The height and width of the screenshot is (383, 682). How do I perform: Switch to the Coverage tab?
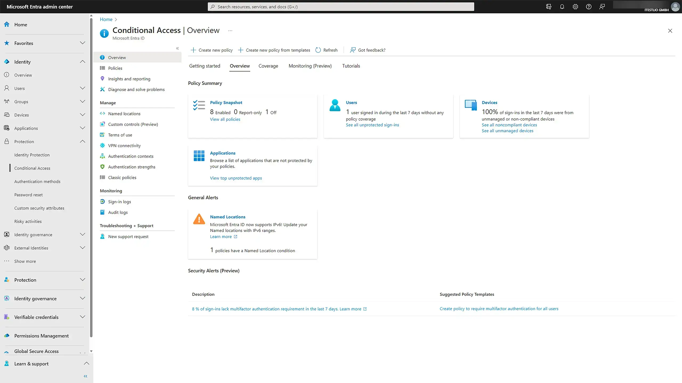(268, 66)
